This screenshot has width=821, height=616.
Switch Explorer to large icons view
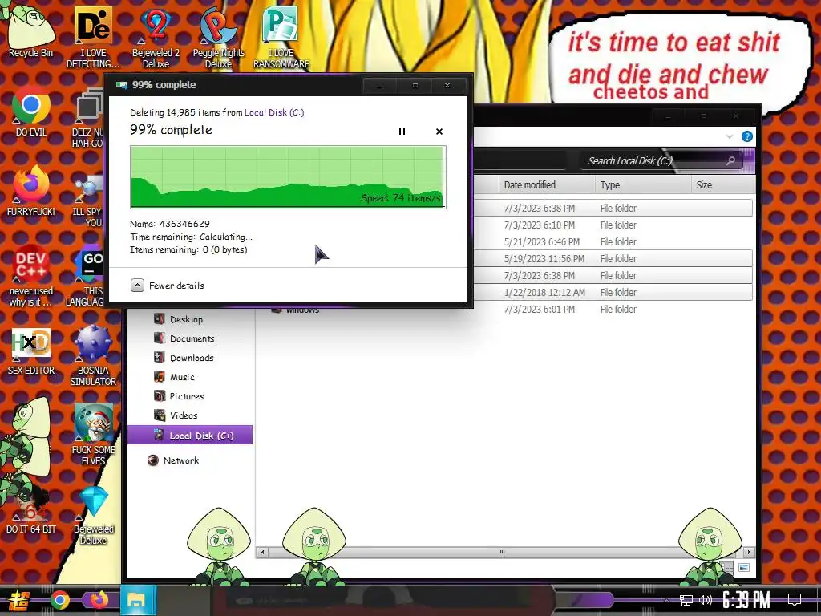(743, 567)
